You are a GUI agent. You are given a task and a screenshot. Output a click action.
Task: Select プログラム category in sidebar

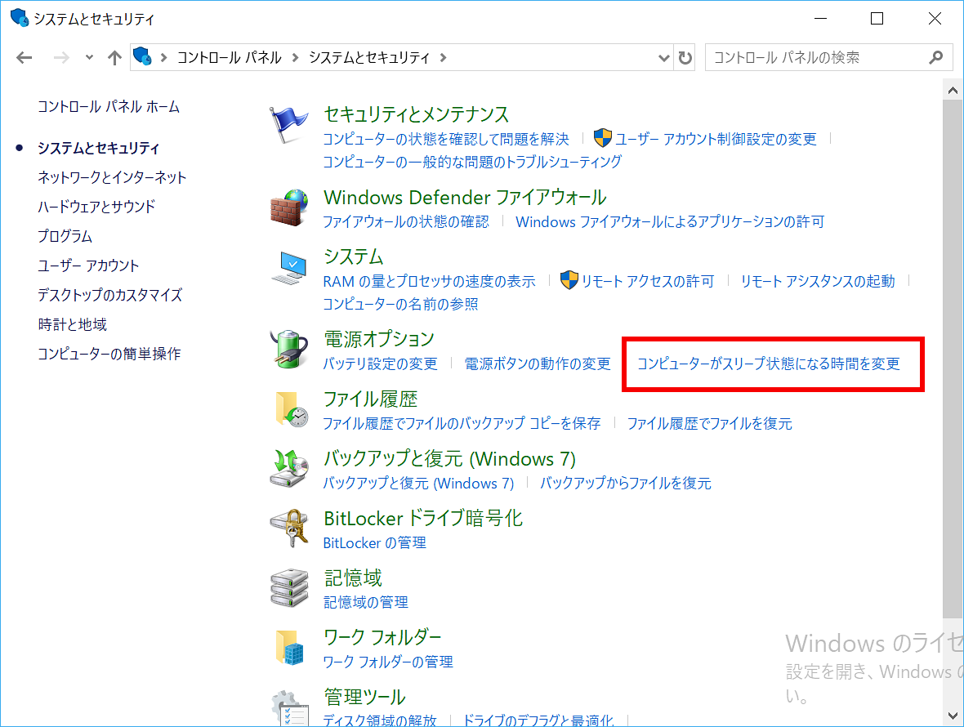point(65,236)
